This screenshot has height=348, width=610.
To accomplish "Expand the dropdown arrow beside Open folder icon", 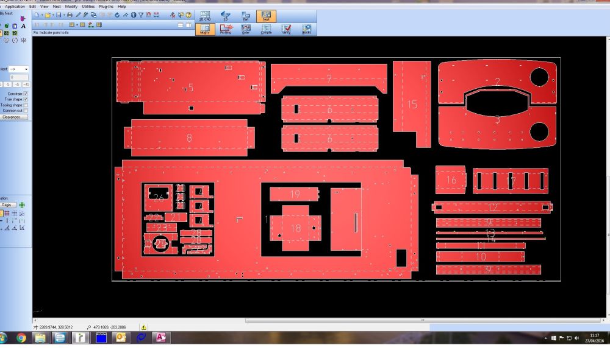I will (x=52, y=15).
